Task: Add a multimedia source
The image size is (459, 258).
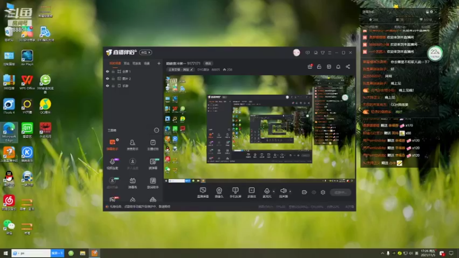Action: coord(251,193)
